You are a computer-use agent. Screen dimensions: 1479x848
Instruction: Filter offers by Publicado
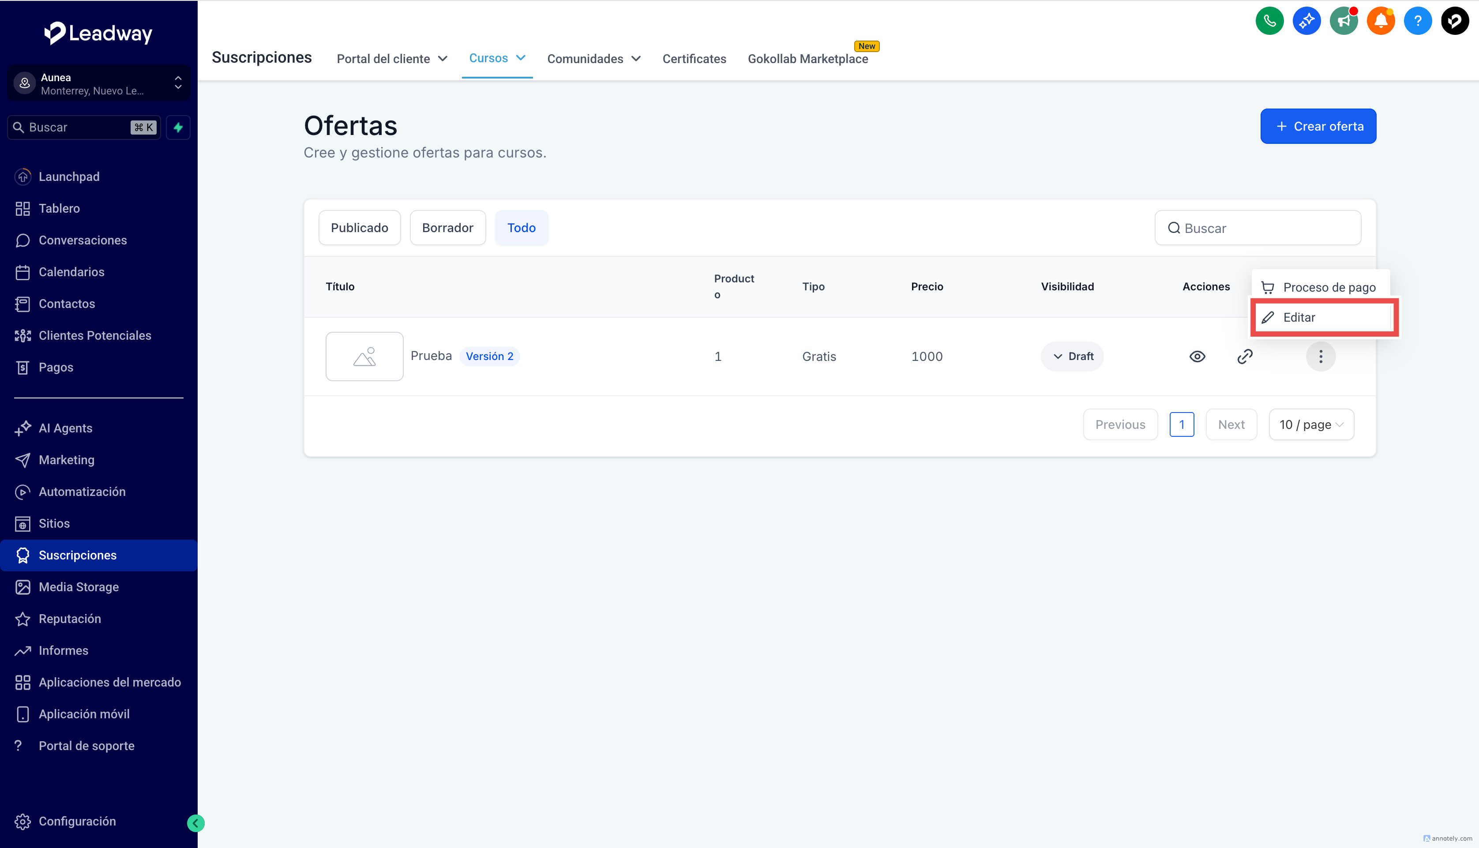pos(359,228)
